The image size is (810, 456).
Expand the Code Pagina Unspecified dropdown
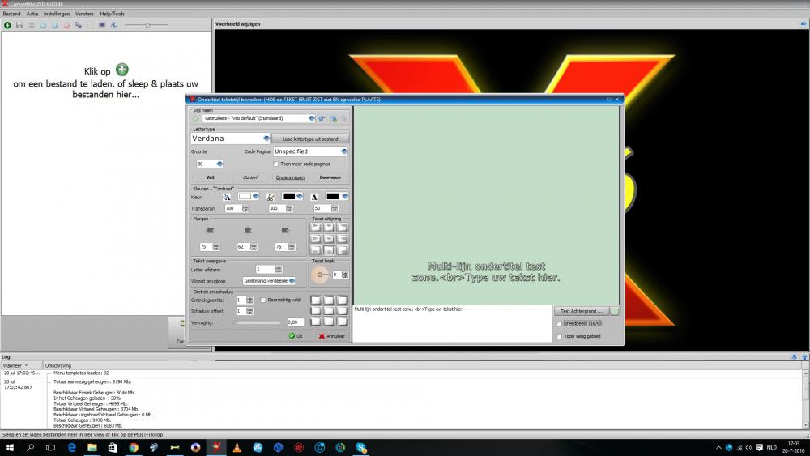pyautogui.click(x=344, y=151)
